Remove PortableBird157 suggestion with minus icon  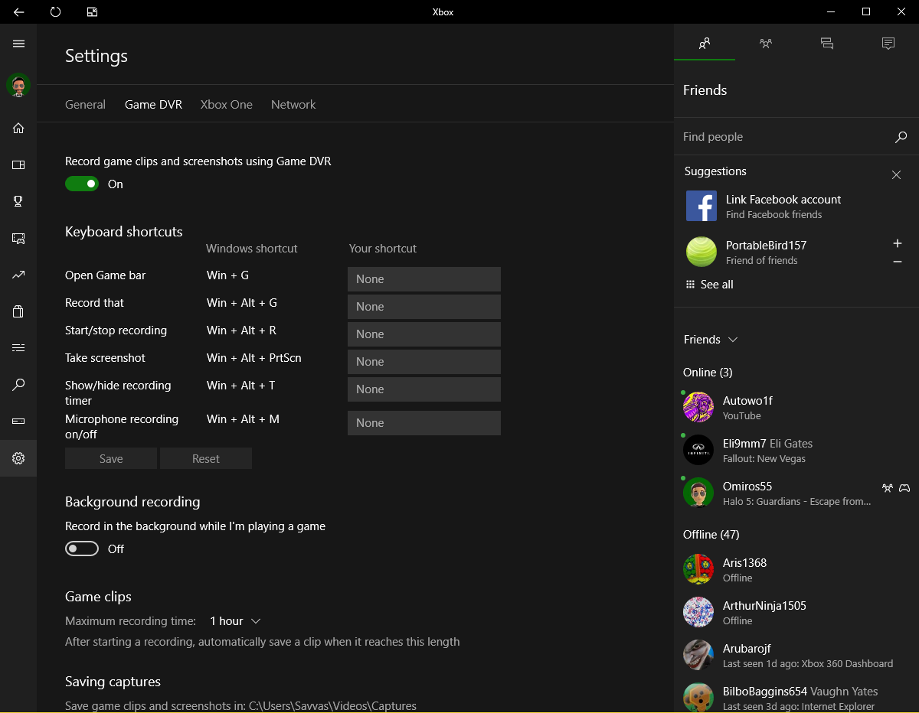tap(898, 262)
